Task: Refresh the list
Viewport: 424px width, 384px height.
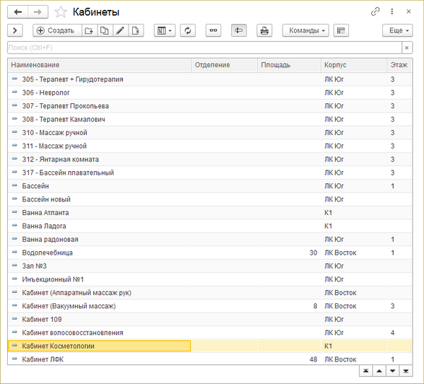Action: tap(188, 30)
